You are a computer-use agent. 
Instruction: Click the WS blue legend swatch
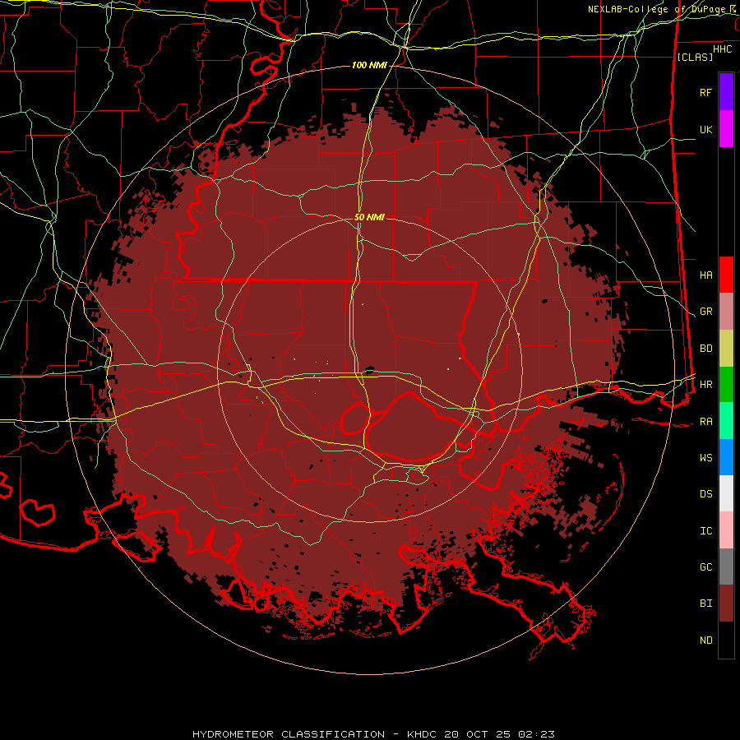click(726, 457)
